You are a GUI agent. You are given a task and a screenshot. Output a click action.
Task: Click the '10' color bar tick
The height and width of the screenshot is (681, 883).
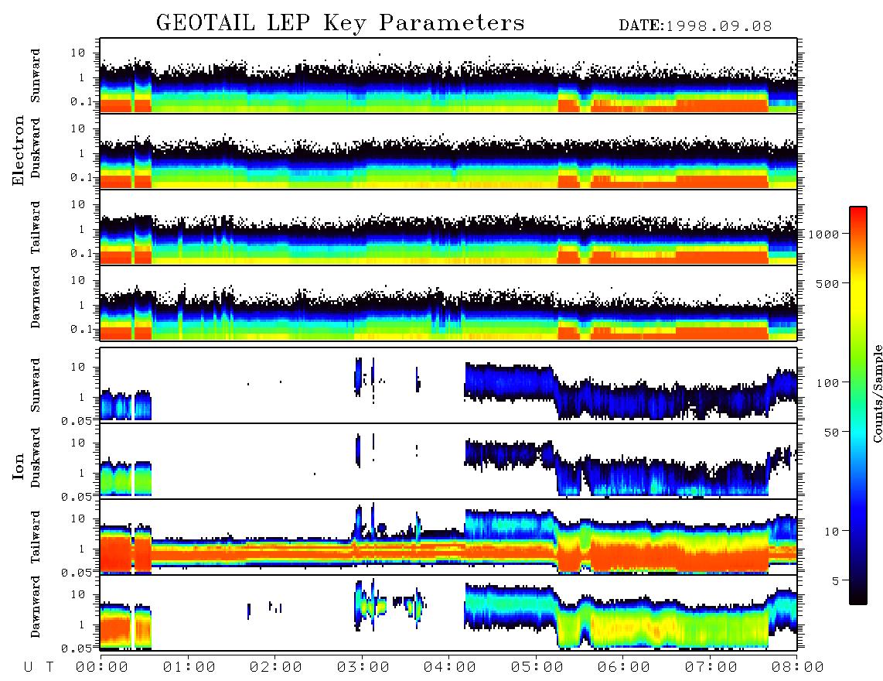pyautogui.click(x=831, y=531)
